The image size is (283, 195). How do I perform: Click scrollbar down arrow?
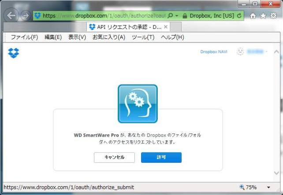click(x=276, y=173)
